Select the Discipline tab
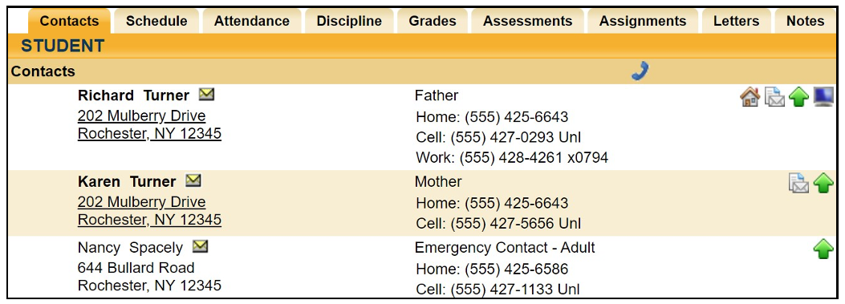Image resolution: width=845 pixels, height=304 pixels. tap(349, 21)
